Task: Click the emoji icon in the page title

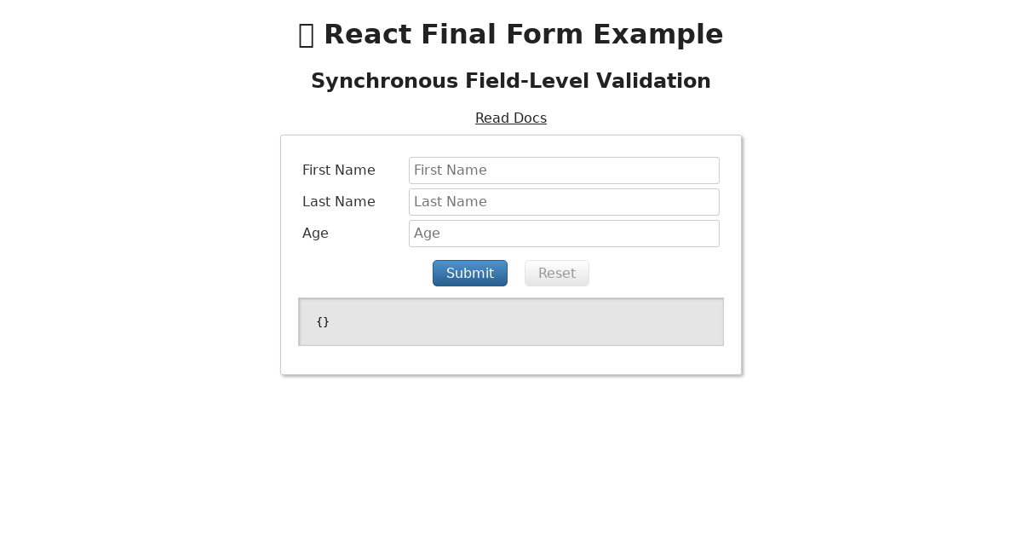Action: tap(307, 34)
